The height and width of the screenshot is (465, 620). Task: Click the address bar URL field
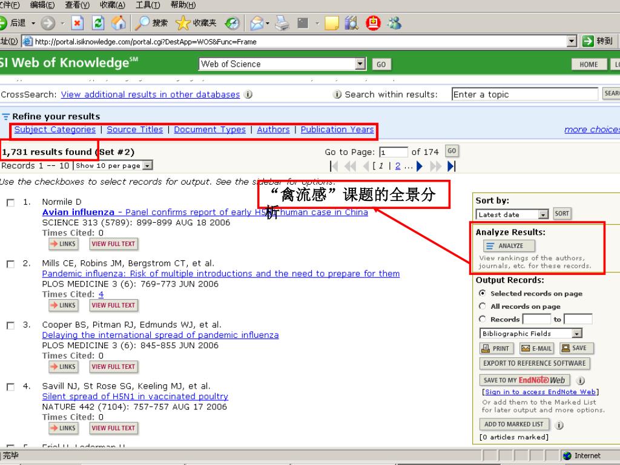(294, 41)
